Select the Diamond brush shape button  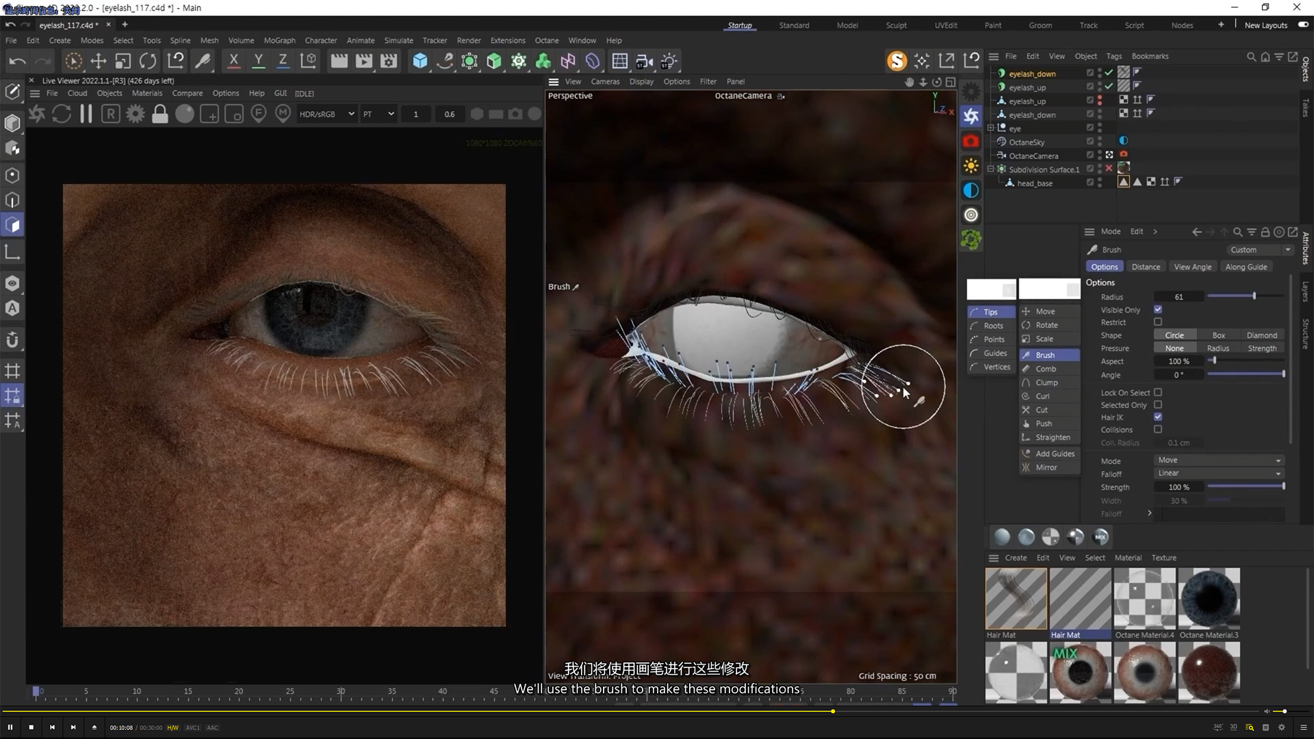(x=1261, y=335)
